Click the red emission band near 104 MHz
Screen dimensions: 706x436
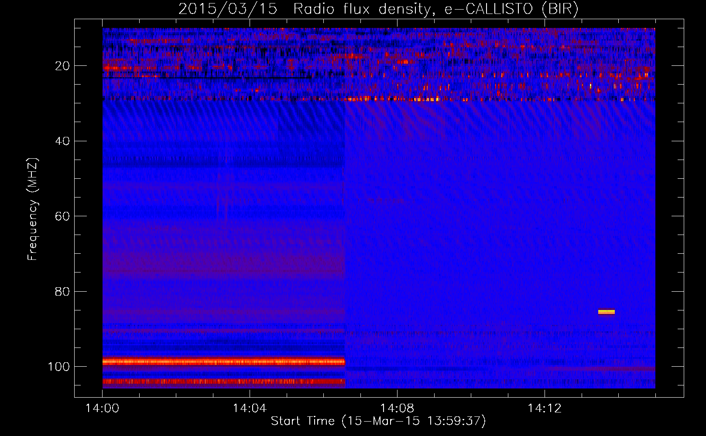pos(223,381)
